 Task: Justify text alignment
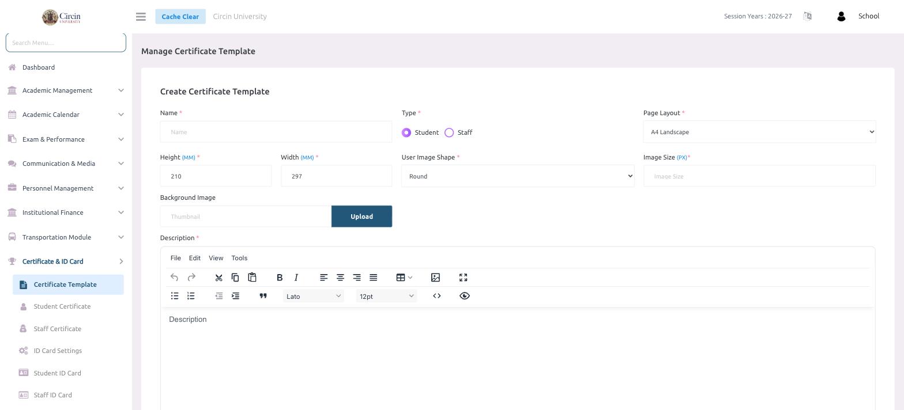tap(373, 278)
